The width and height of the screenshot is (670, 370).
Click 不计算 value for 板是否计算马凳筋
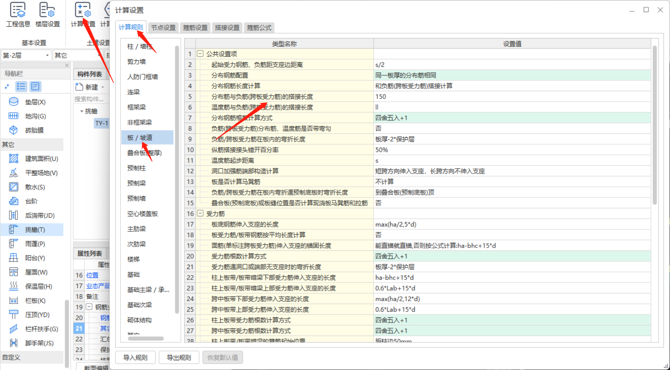(512, 182)
